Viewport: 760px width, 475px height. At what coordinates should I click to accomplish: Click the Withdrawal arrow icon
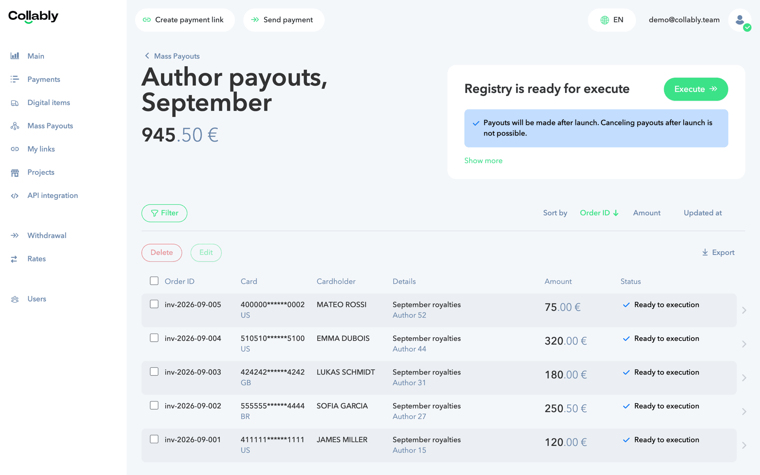pos(15,236)
